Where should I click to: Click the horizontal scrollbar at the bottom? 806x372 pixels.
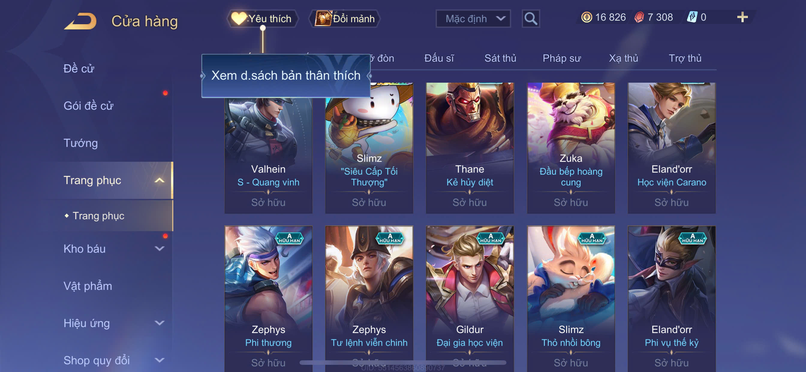[x=403, y=363]
